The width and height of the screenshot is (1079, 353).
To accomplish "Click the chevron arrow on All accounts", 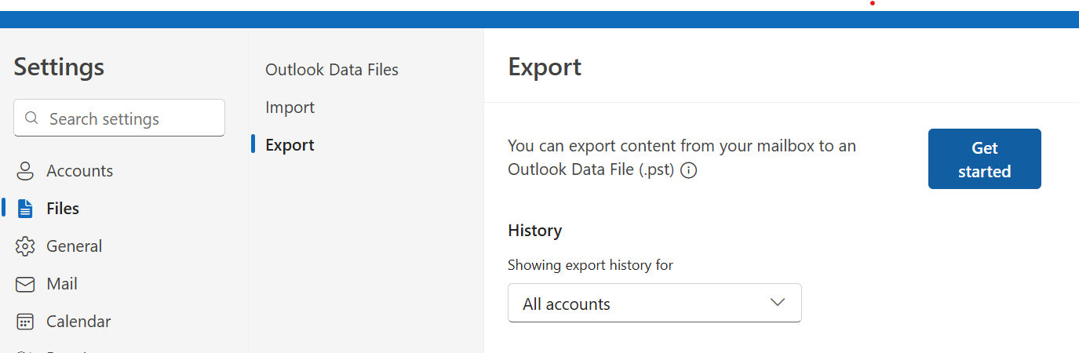I will click(778, 303).
